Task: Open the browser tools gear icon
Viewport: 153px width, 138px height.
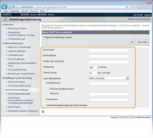Action: (x=149, y=7)
